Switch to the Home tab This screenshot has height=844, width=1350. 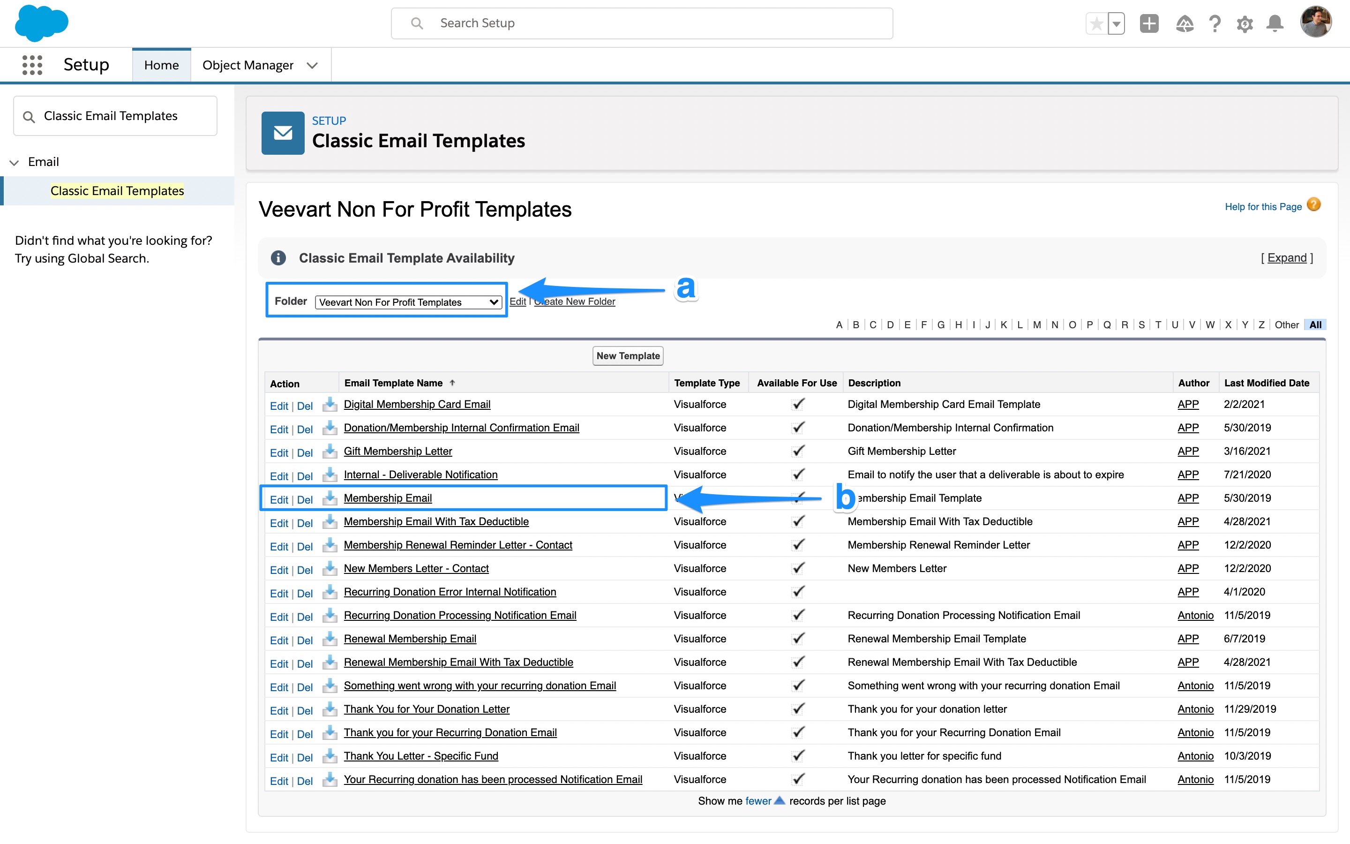point(161,64)
